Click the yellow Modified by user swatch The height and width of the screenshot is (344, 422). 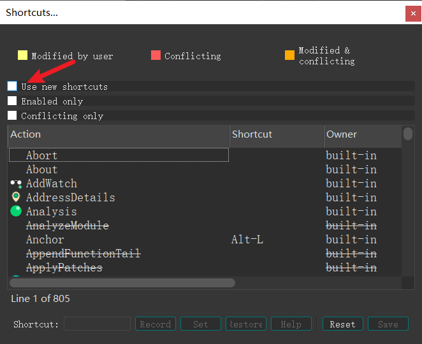tap(22, 55)
